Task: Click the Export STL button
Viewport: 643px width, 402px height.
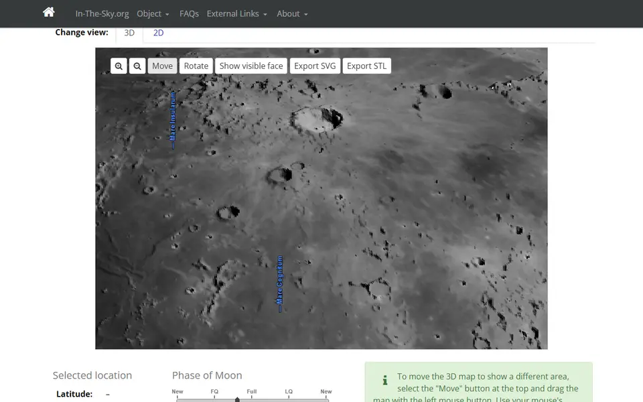Action: (366, 66)
